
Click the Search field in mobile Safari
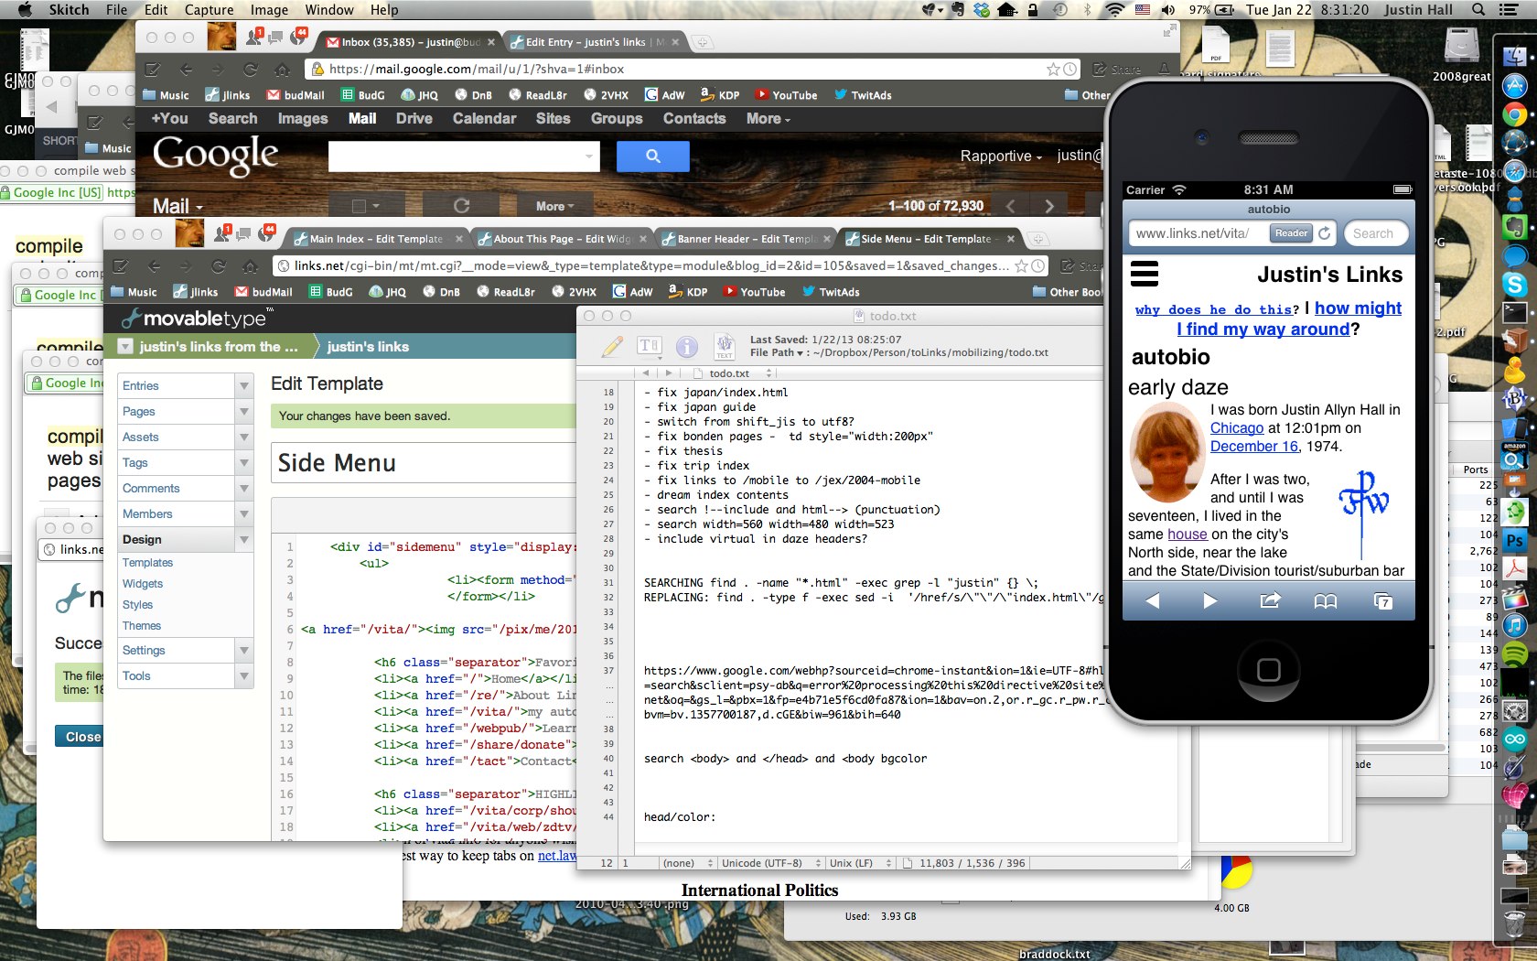click(x=1373, y=233)
